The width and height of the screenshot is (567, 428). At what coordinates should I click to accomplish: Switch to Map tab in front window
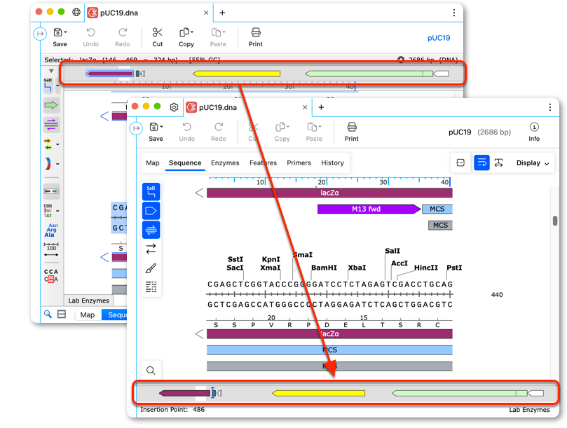click(153, 163)
